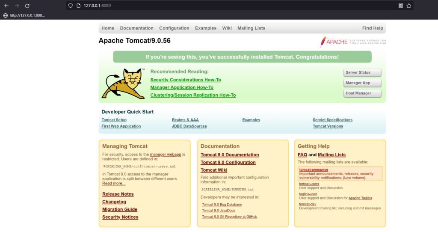Reload the page with the refresh icon

point(27,6)
